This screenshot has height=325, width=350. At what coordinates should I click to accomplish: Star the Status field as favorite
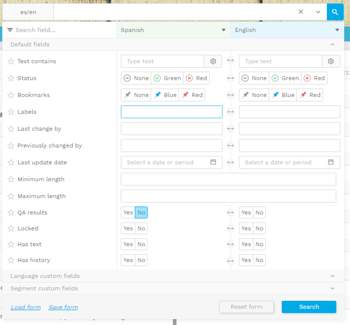pyautogui.click(x=10, y=78)
